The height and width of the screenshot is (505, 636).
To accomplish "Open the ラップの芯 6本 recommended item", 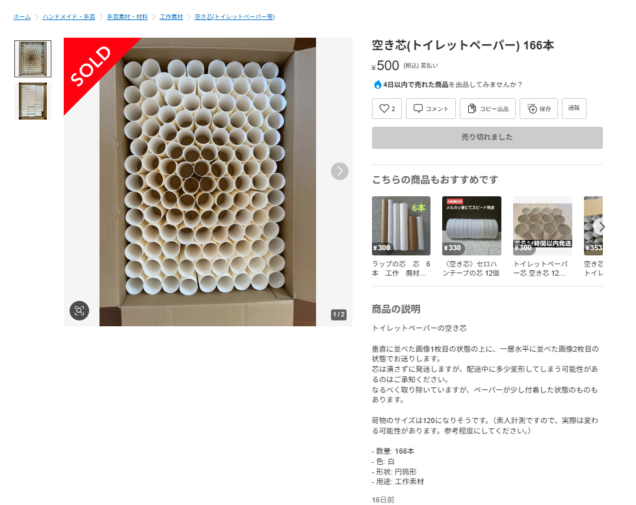I will click(401, 237).
